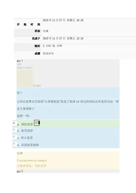
Task: Click the 耗时 value 2 小时 51 分钟
Action: [x=52, y=46]
